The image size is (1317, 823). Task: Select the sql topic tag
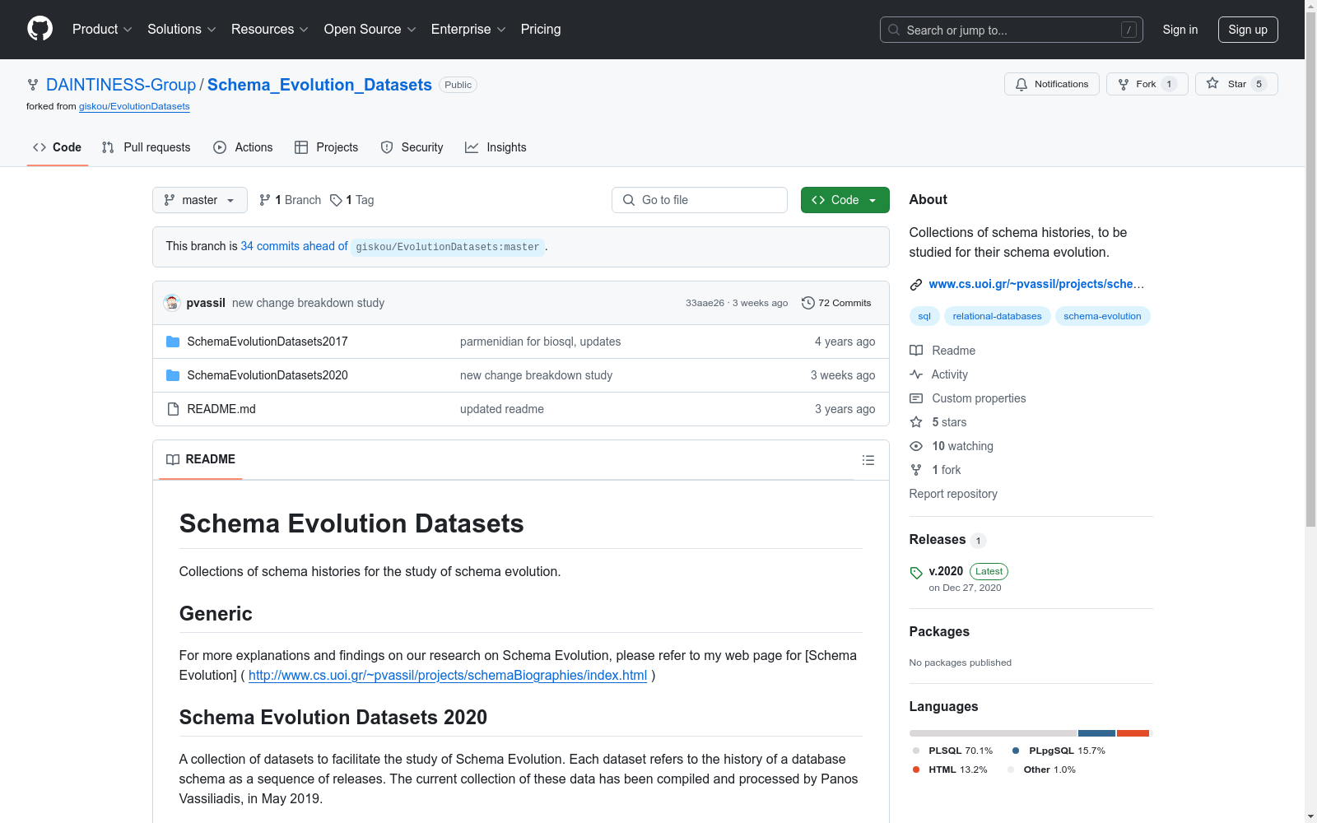tap(924, 316)
